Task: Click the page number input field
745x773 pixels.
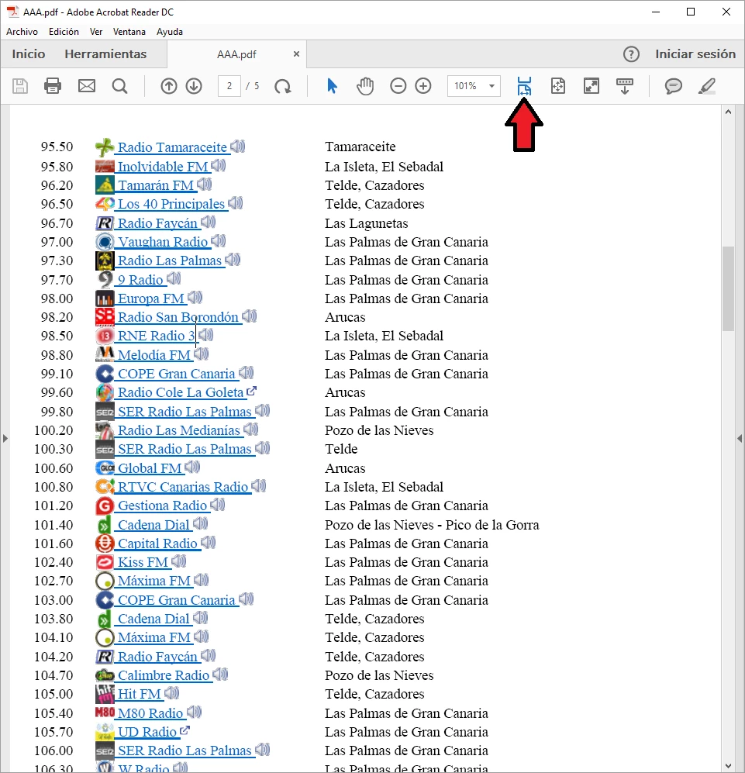Action: point(229,86)
